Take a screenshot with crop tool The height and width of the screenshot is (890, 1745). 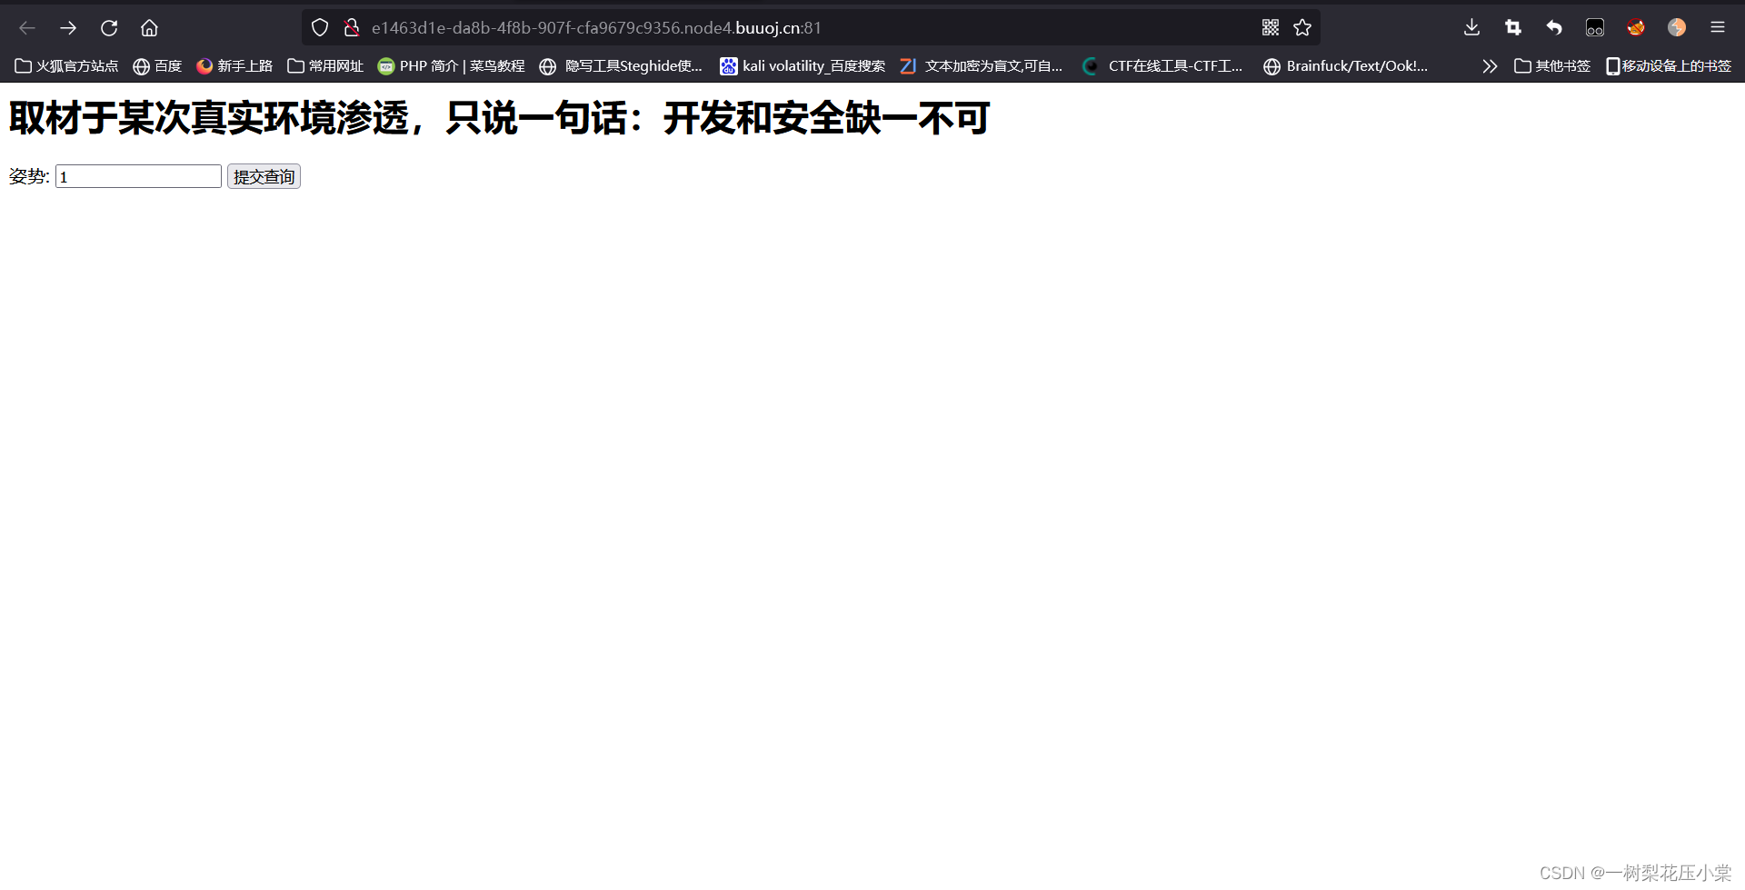1513,28
